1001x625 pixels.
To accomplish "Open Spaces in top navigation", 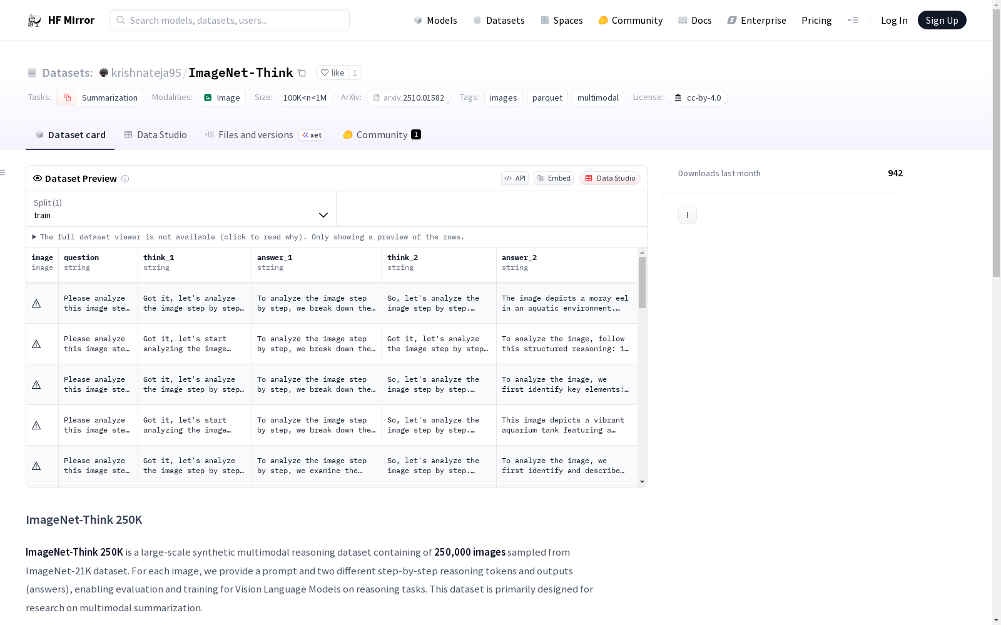I will click(x=562, y=21).
